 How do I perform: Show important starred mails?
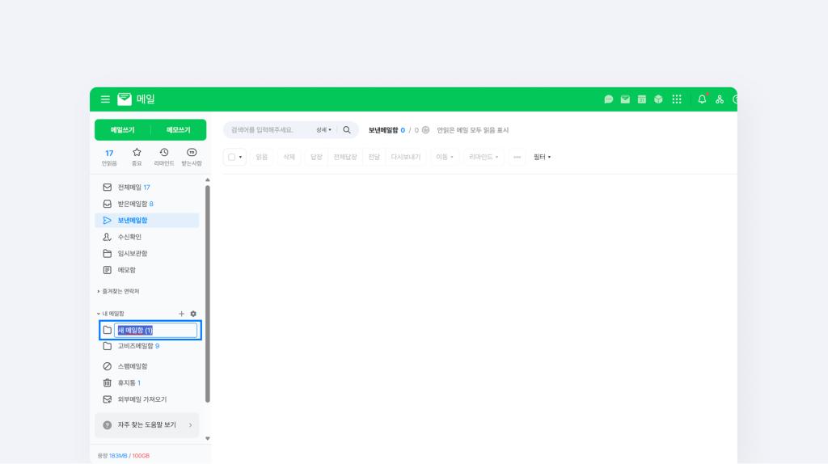pos(137,156)
